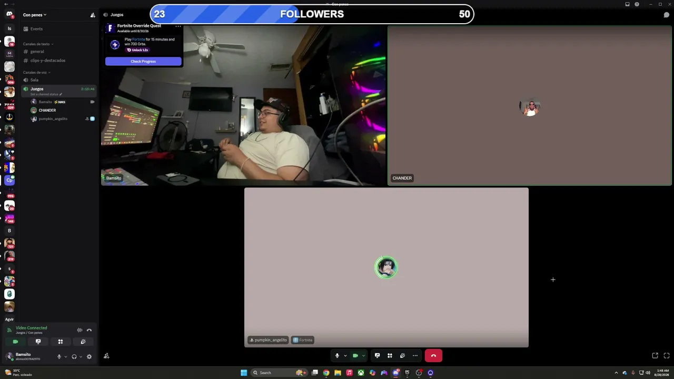Image resolution: width=674 pixels, height=379 pixels.
Task: Disconnect with the red hang-up button
Action: [x=433, y=356]
